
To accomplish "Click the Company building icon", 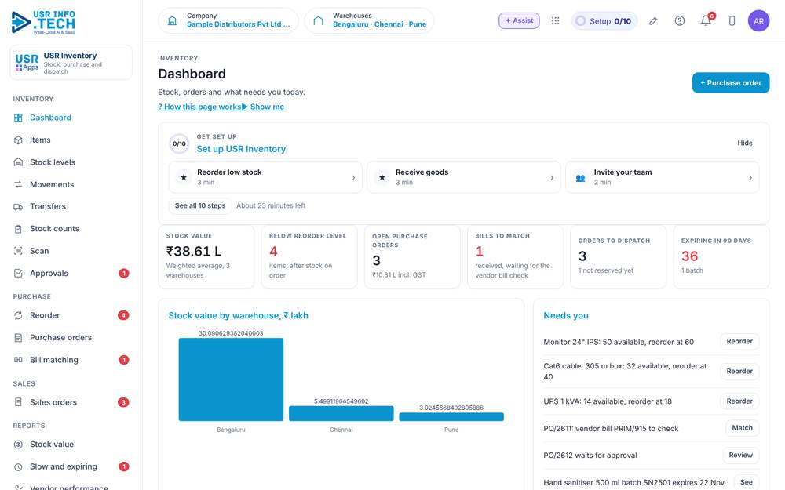I will click(172, 21).
